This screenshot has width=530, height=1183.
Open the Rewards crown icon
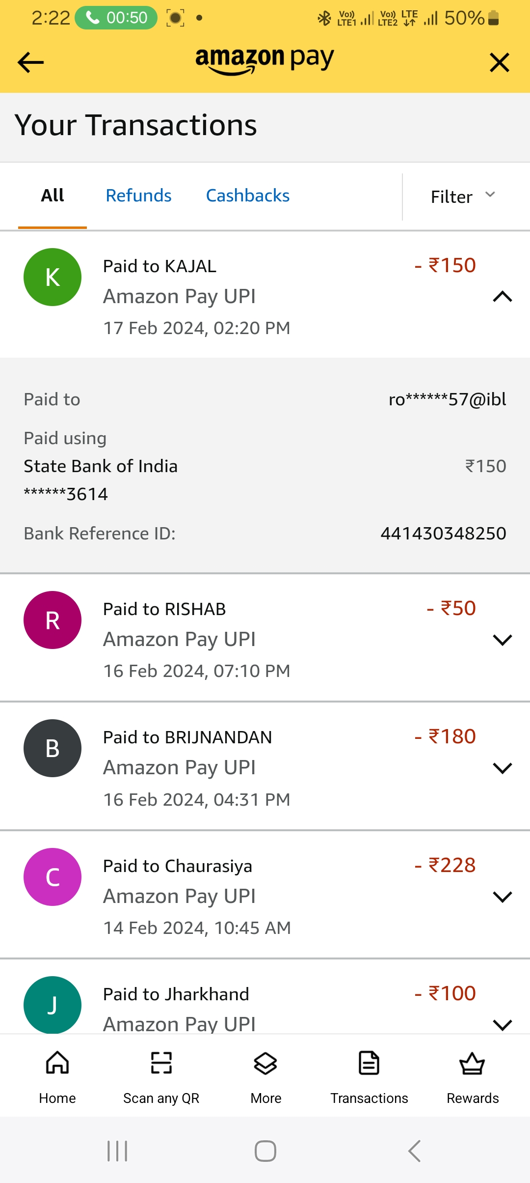[472, 1064]
